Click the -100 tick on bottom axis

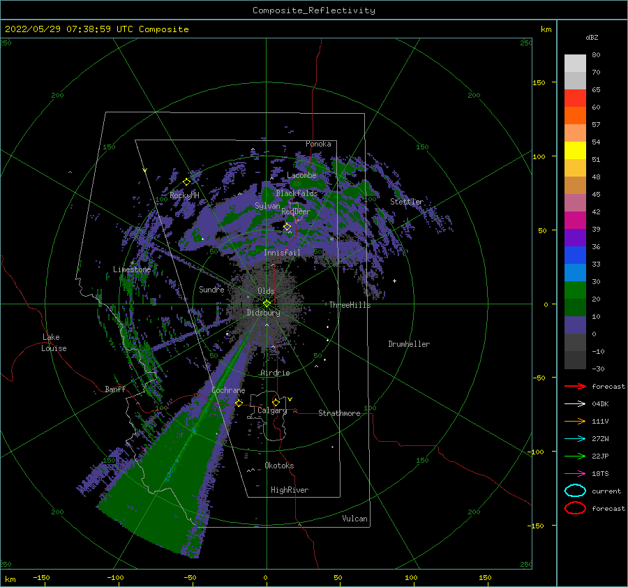pos(115,577)
